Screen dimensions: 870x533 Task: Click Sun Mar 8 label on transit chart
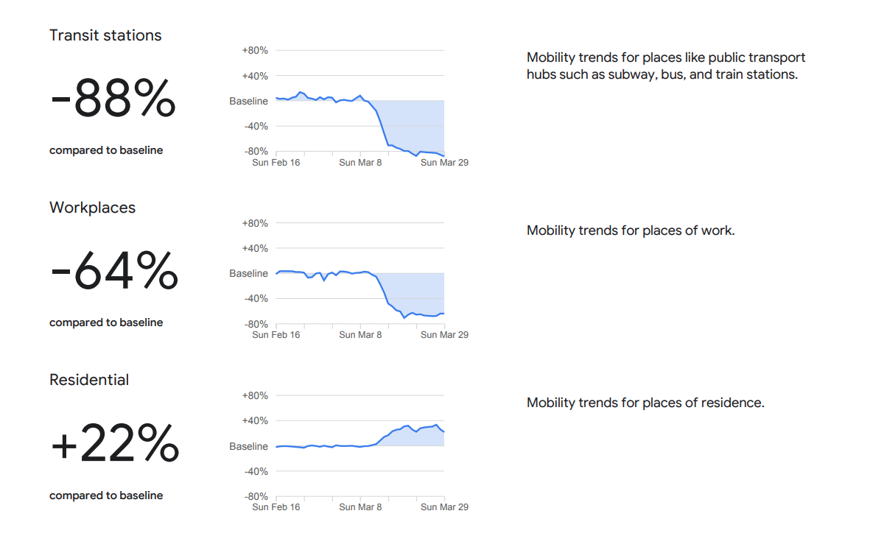[360, 163]
